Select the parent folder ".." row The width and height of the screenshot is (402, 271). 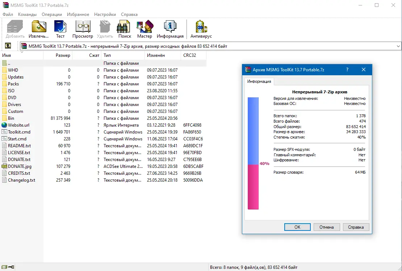point(103,63)
